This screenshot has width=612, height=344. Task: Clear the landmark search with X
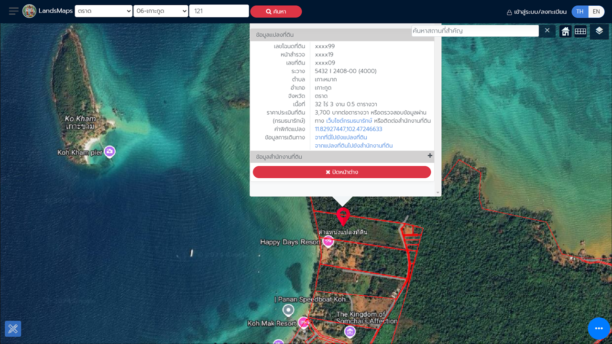[547, 31]
